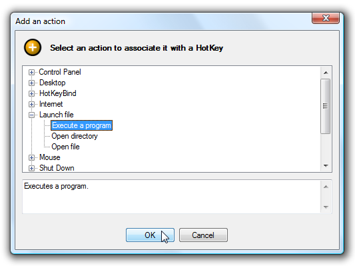
Task: Select the Mouse category label
Action: (49, 157)
